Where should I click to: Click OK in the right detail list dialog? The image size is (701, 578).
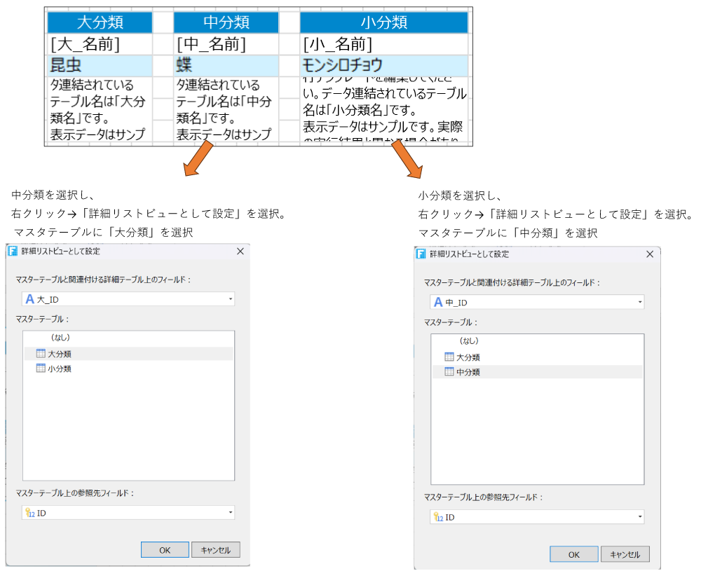[x=573, y=554]
